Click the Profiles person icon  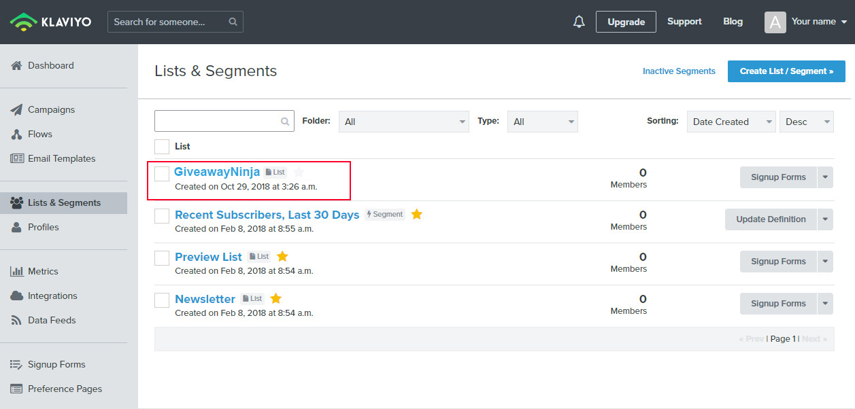coord(16,228)
